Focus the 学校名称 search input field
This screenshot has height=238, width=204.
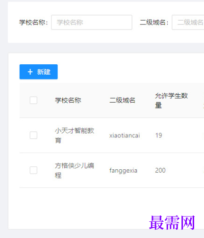point(92,23)
